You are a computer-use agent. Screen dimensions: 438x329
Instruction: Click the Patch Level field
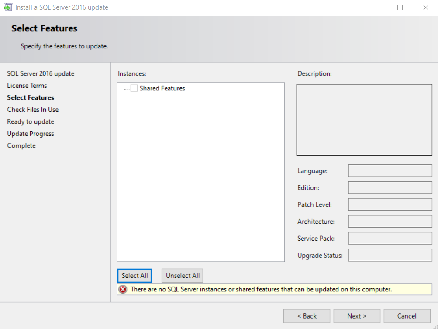(390, 204)
